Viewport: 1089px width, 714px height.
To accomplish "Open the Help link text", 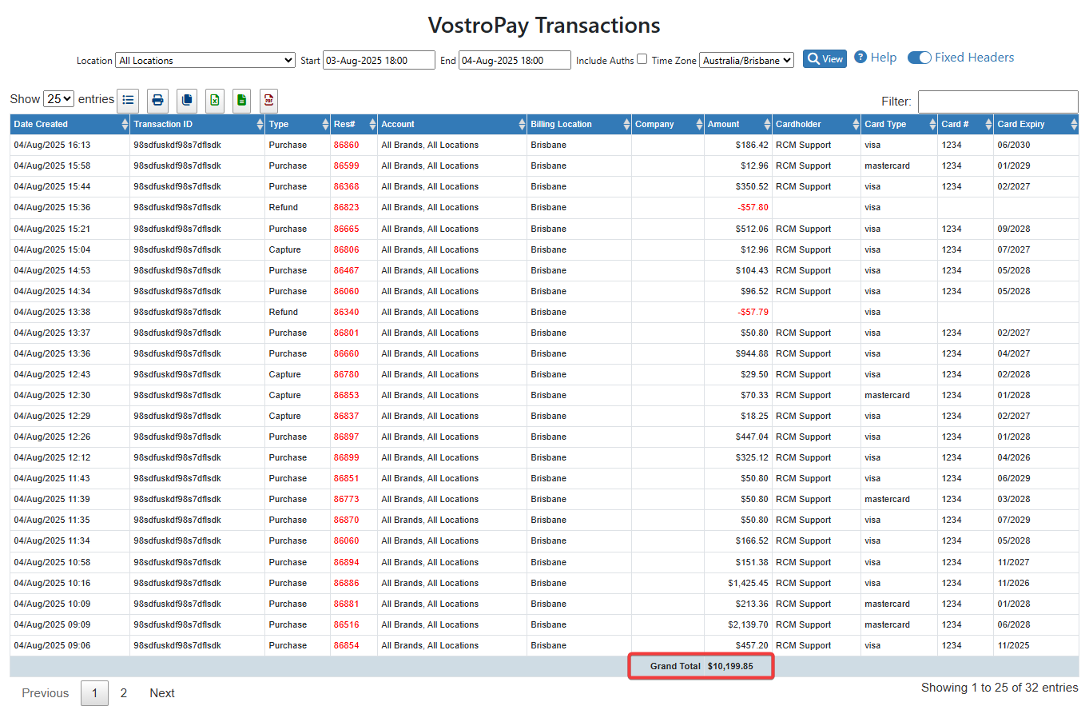I will pos(884,58).
